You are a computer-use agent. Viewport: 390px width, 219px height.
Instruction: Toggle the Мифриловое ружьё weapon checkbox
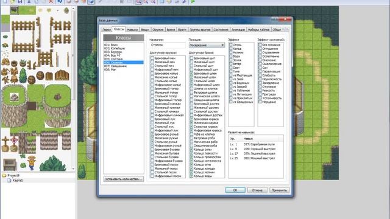152,145
